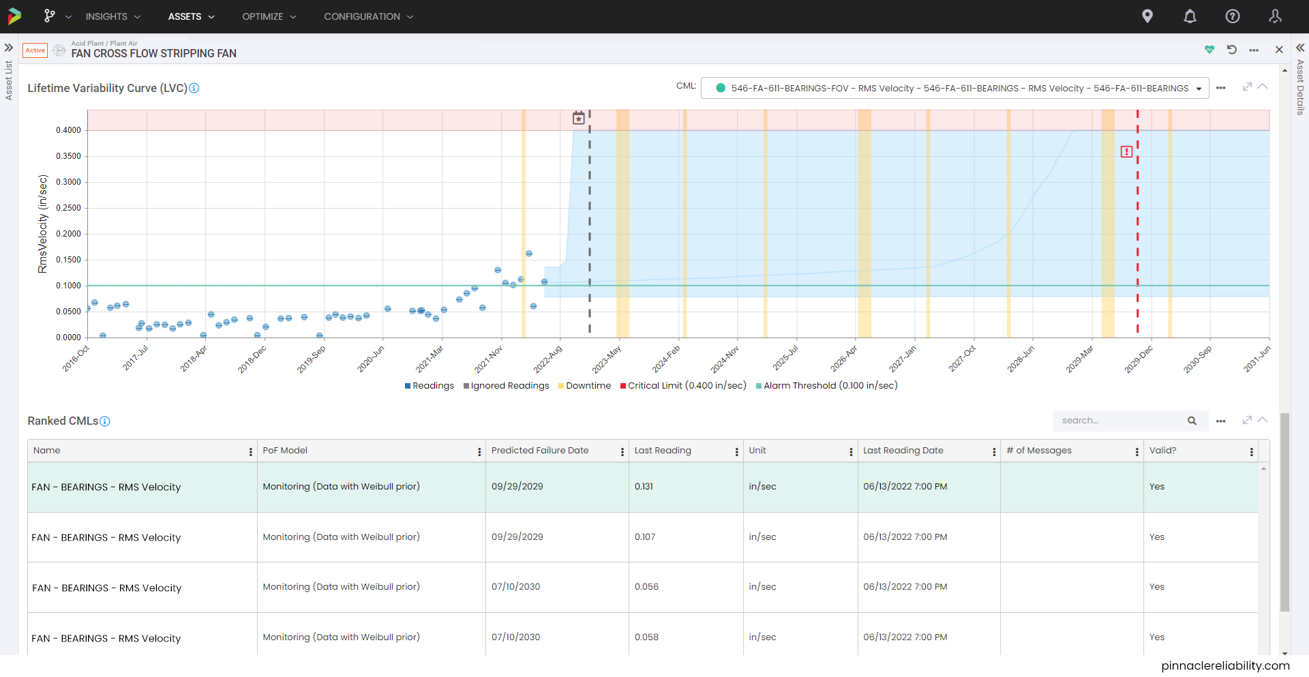Screen dimensions: 1309x677
Task: Click the Active status badge
Action: [35, 50]
